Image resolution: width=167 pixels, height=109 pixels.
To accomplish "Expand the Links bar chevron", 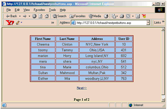I will (163, 22).
